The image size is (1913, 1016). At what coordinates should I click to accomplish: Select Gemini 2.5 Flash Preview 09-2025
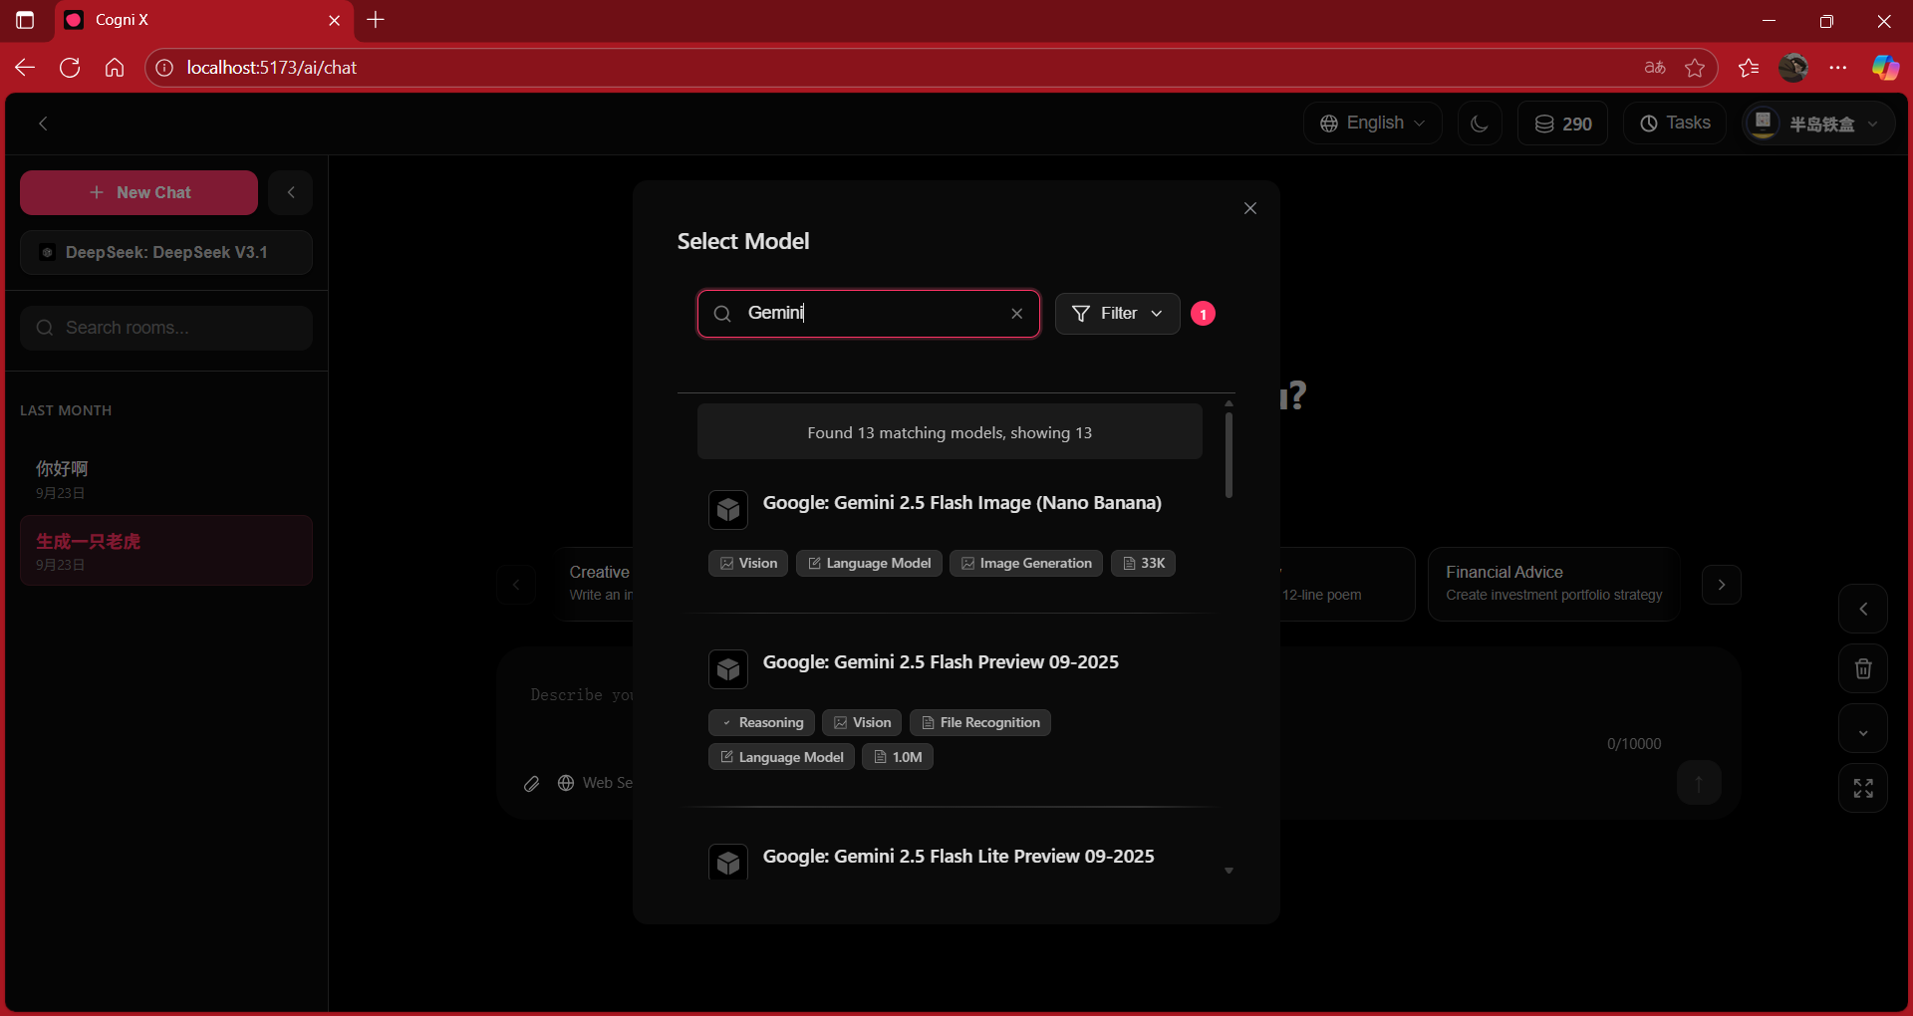coord(940,662)
